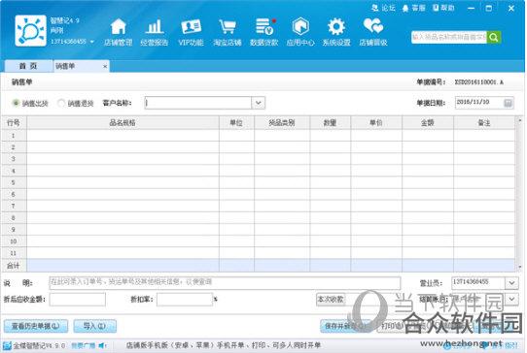The image size is (527, 353).
Task: Click the 金额 column header
Action: point(427,123)
